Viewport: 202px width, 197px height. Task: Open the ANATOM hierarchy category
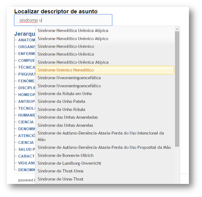pyautogui.click(x=27, y=40)
